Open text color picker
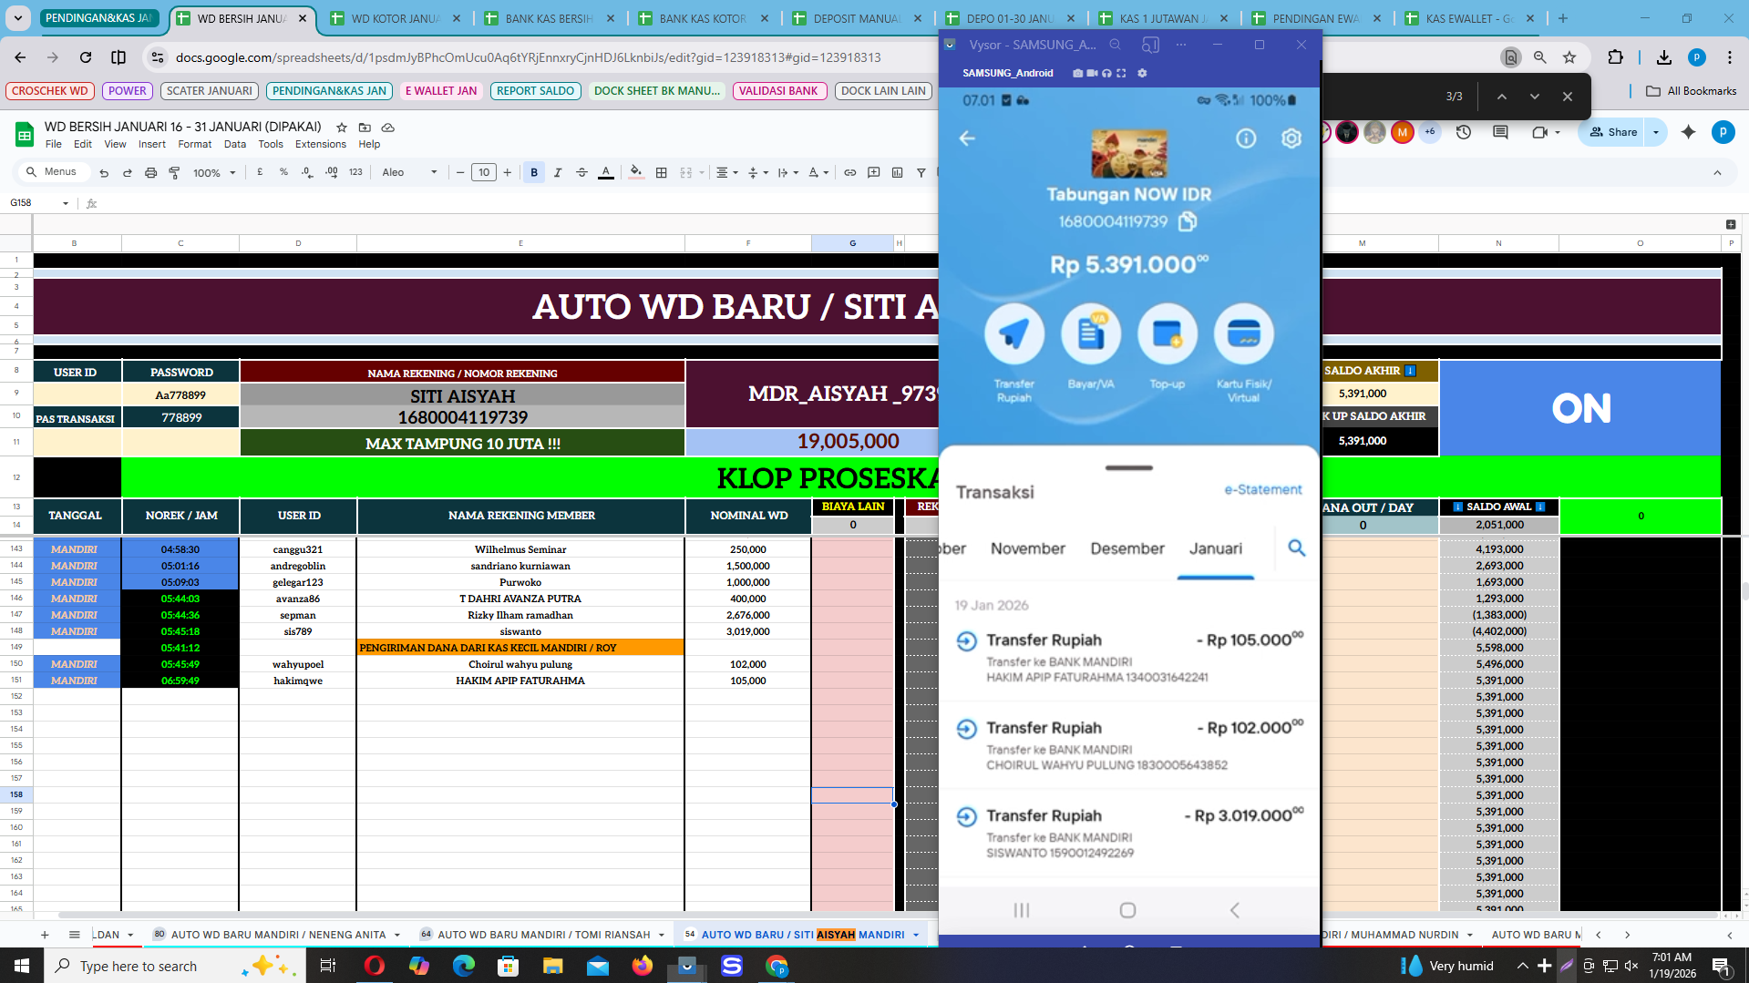Image resolution: width=1749 pixels, height=983 pixels. [605, 172]
